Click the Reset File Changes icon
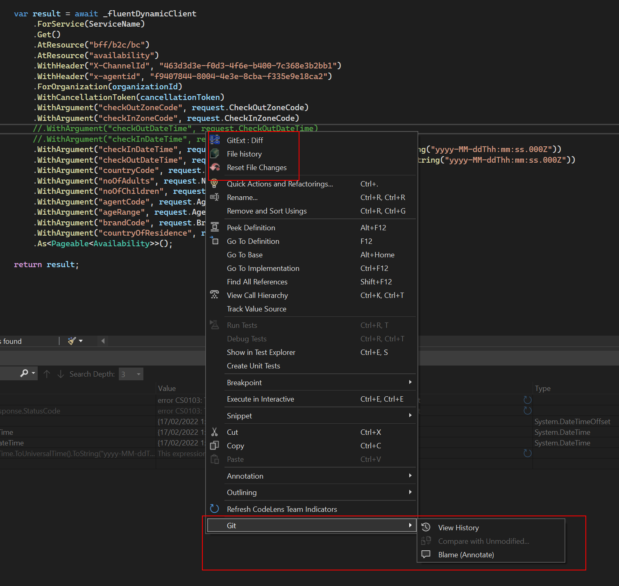The width and height of the screenshot is (619, 586). [215, 167]
